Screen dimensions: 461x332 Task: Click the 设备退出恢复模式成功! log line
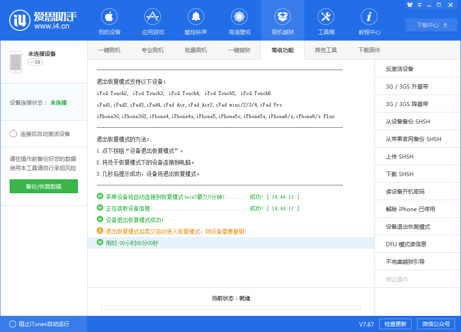[x=134, y=220]
